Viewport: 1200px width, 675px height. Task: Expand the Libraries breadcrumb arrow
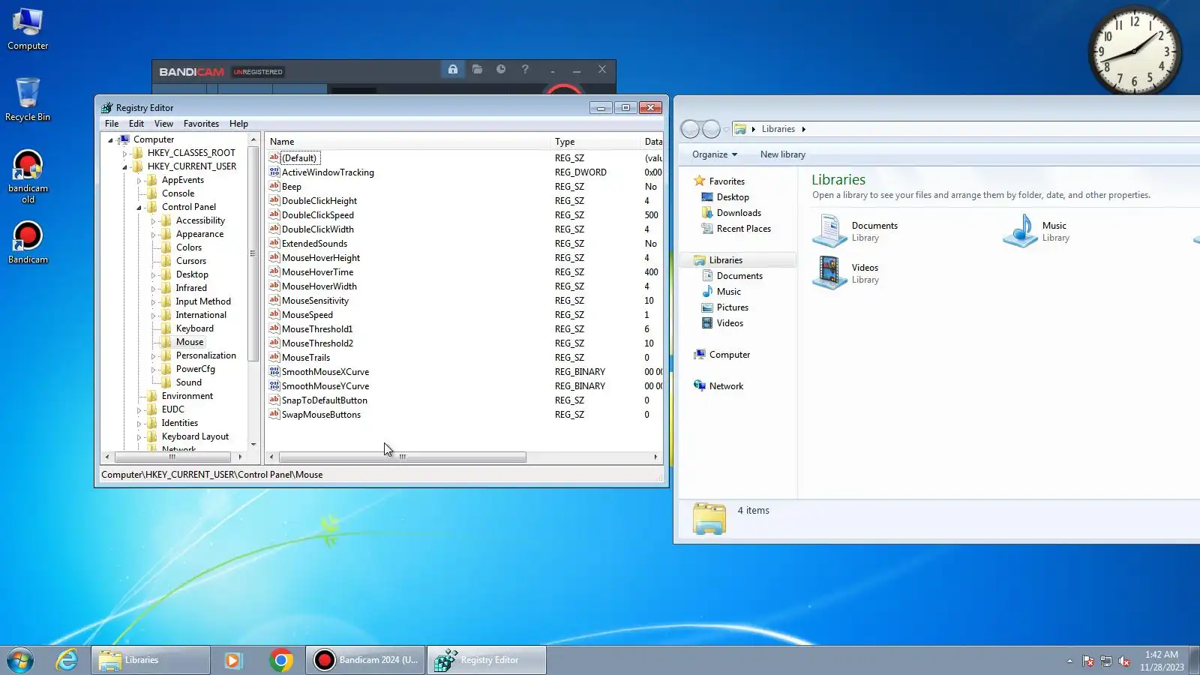pyautogui.click(x=804, y=129)
